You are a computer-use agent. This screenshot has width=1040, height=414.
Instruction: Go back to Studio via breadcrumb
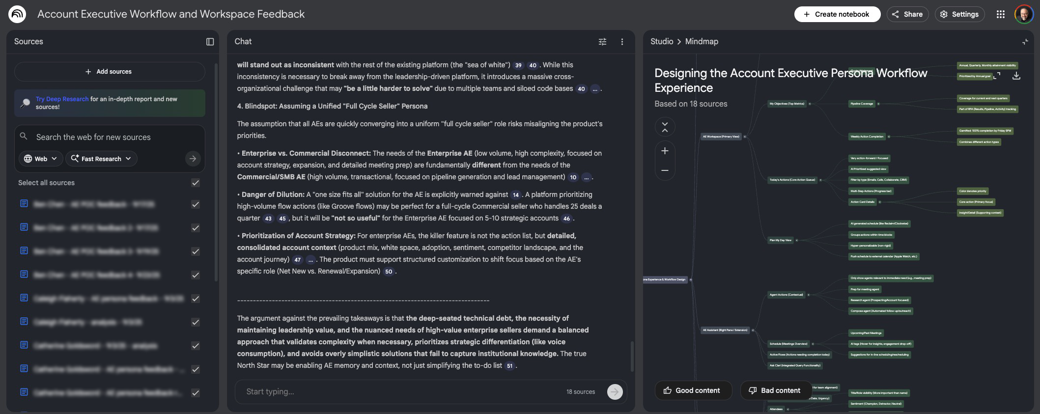[662, 42]
